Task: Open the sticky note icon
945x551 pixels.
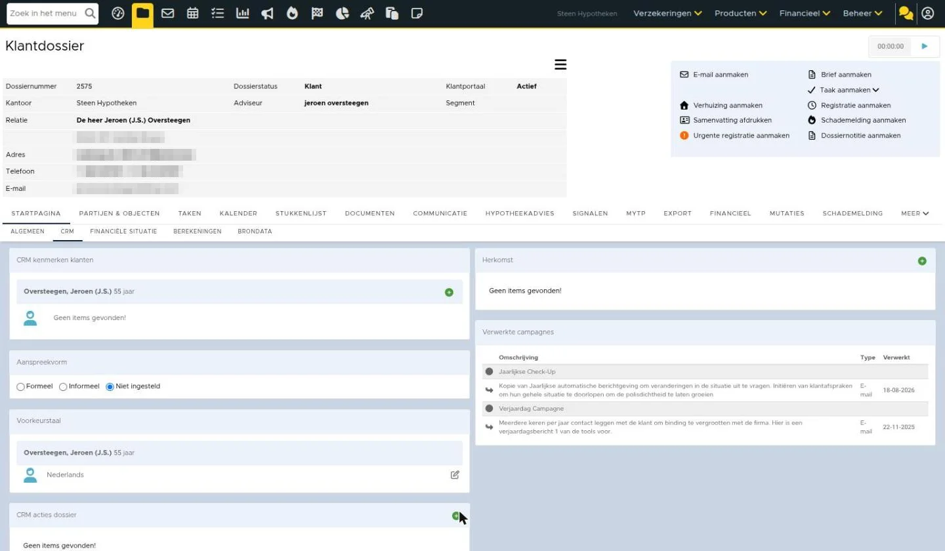Action: 417,13
